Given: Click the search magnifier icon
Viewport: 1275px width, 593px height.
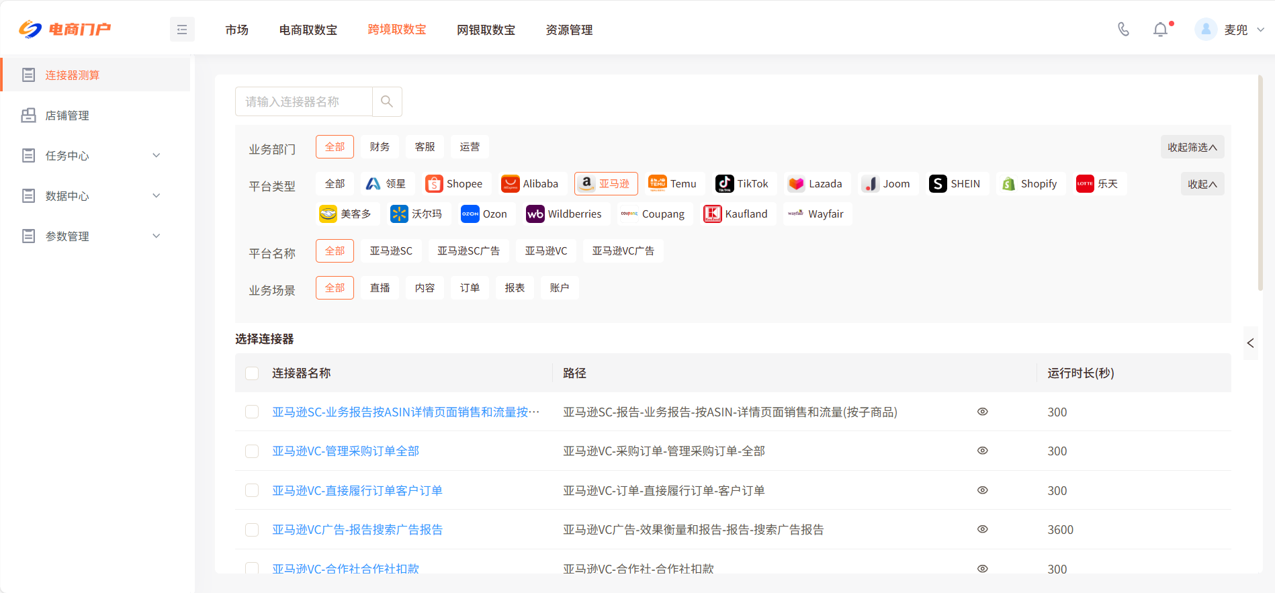Looking at the screenshot, I should [x=387, y=101].
